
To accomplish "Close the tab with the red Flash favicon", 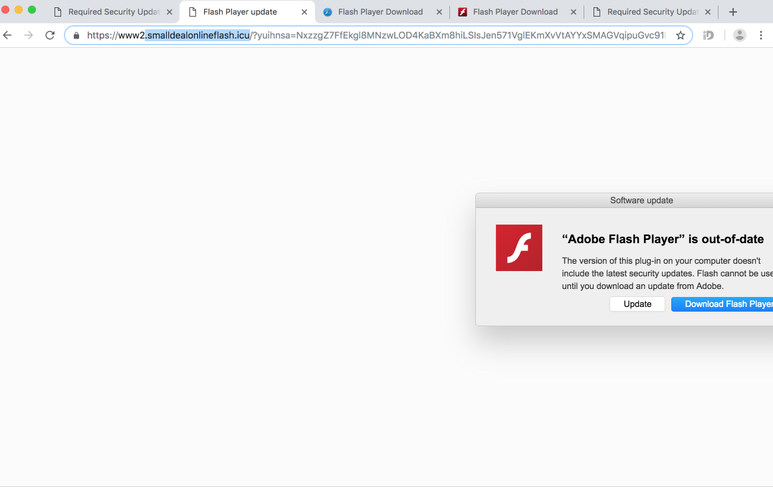I will (x=574, y=12).
